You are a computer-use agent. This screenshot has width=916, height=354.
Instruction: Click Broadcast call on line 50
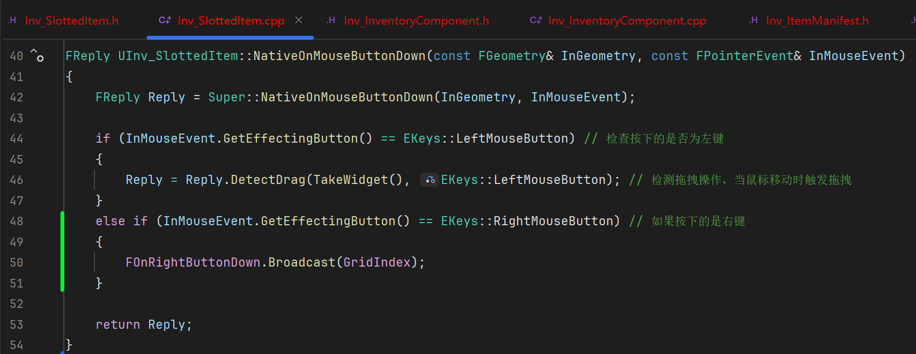(x=302, y=262)
